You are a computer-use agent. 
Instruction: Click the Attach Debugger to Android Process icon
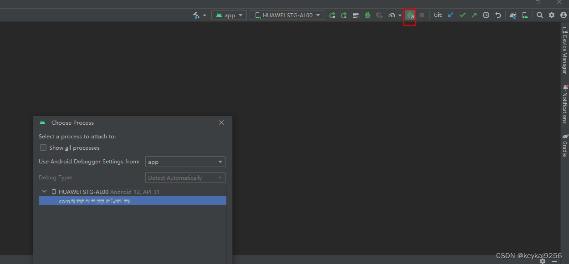coord(410,15)
